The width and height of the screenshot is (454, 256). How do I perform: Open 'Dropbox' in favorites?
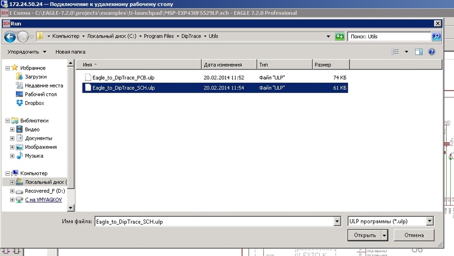click(x=35, y=103)
